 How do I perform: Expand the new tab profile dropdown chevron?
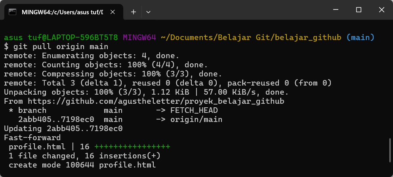[x=148, y=12]
